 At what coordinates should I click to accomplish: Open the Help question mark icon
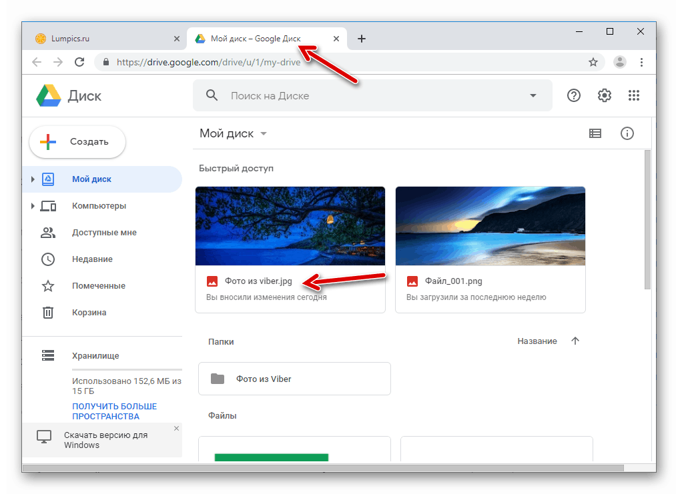(574, 95)
